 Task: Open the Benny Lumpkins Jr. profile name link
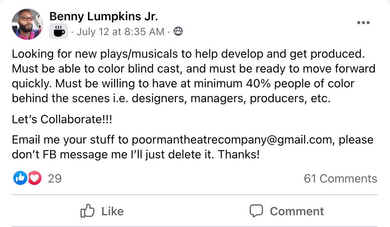coord(104,17)
